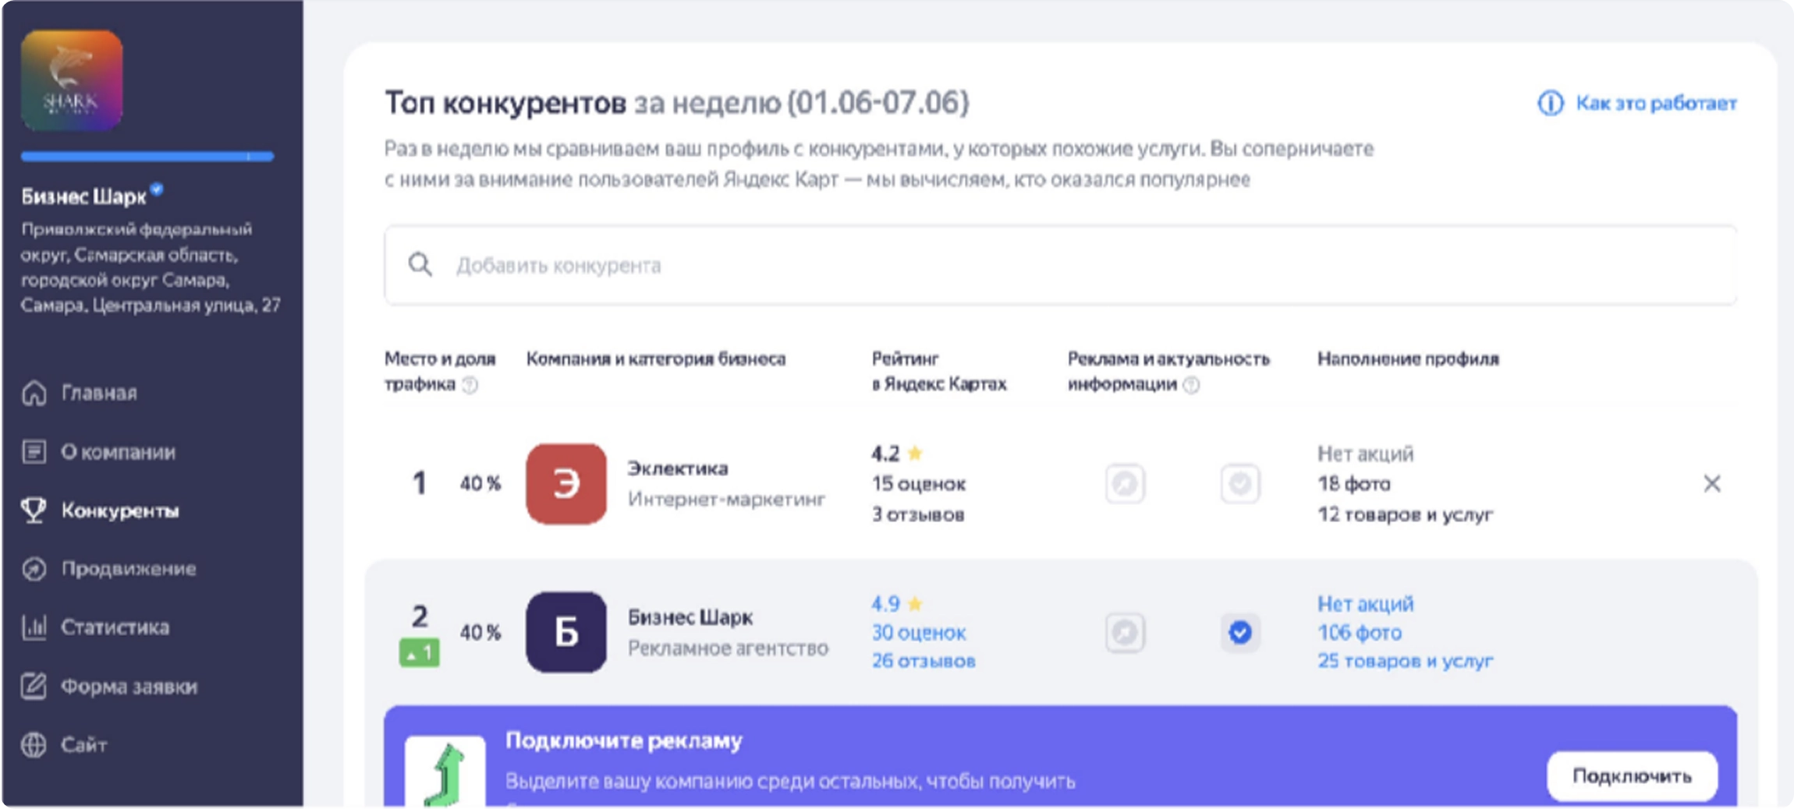The height and width of the screenshot is (809, 1794).
Task: Select Конкуренты in the sidebar
Action: pos(120,510)
